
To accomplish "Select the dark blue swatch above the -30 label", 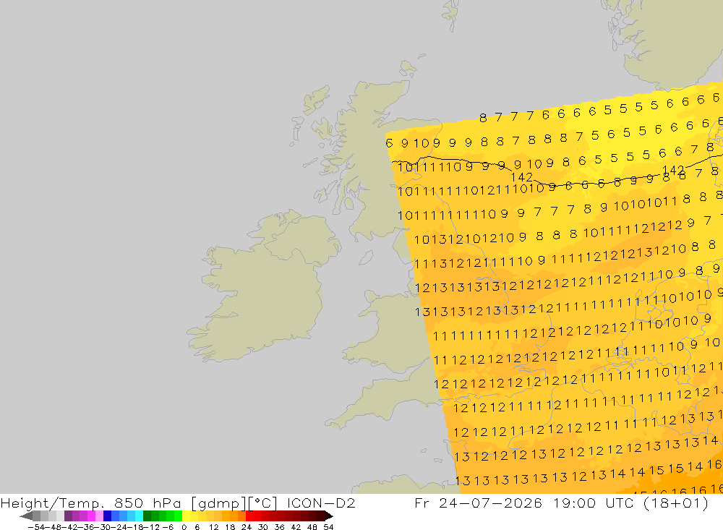I will tap(107, 516).
